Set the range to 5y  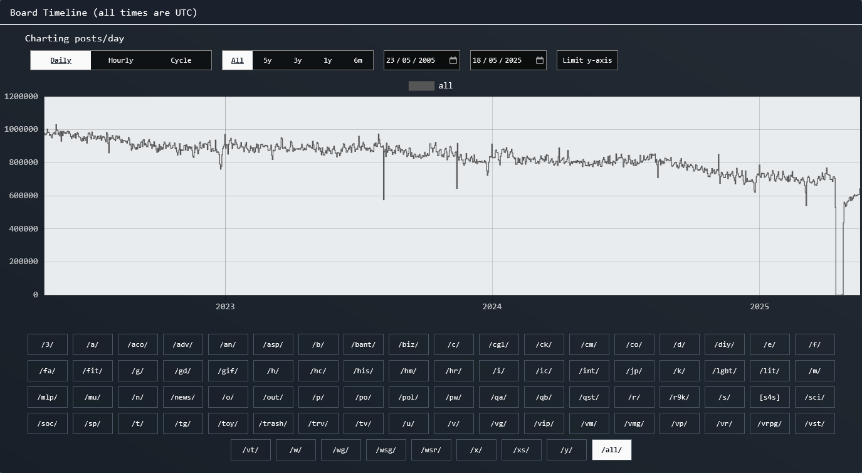pos(268,60)
